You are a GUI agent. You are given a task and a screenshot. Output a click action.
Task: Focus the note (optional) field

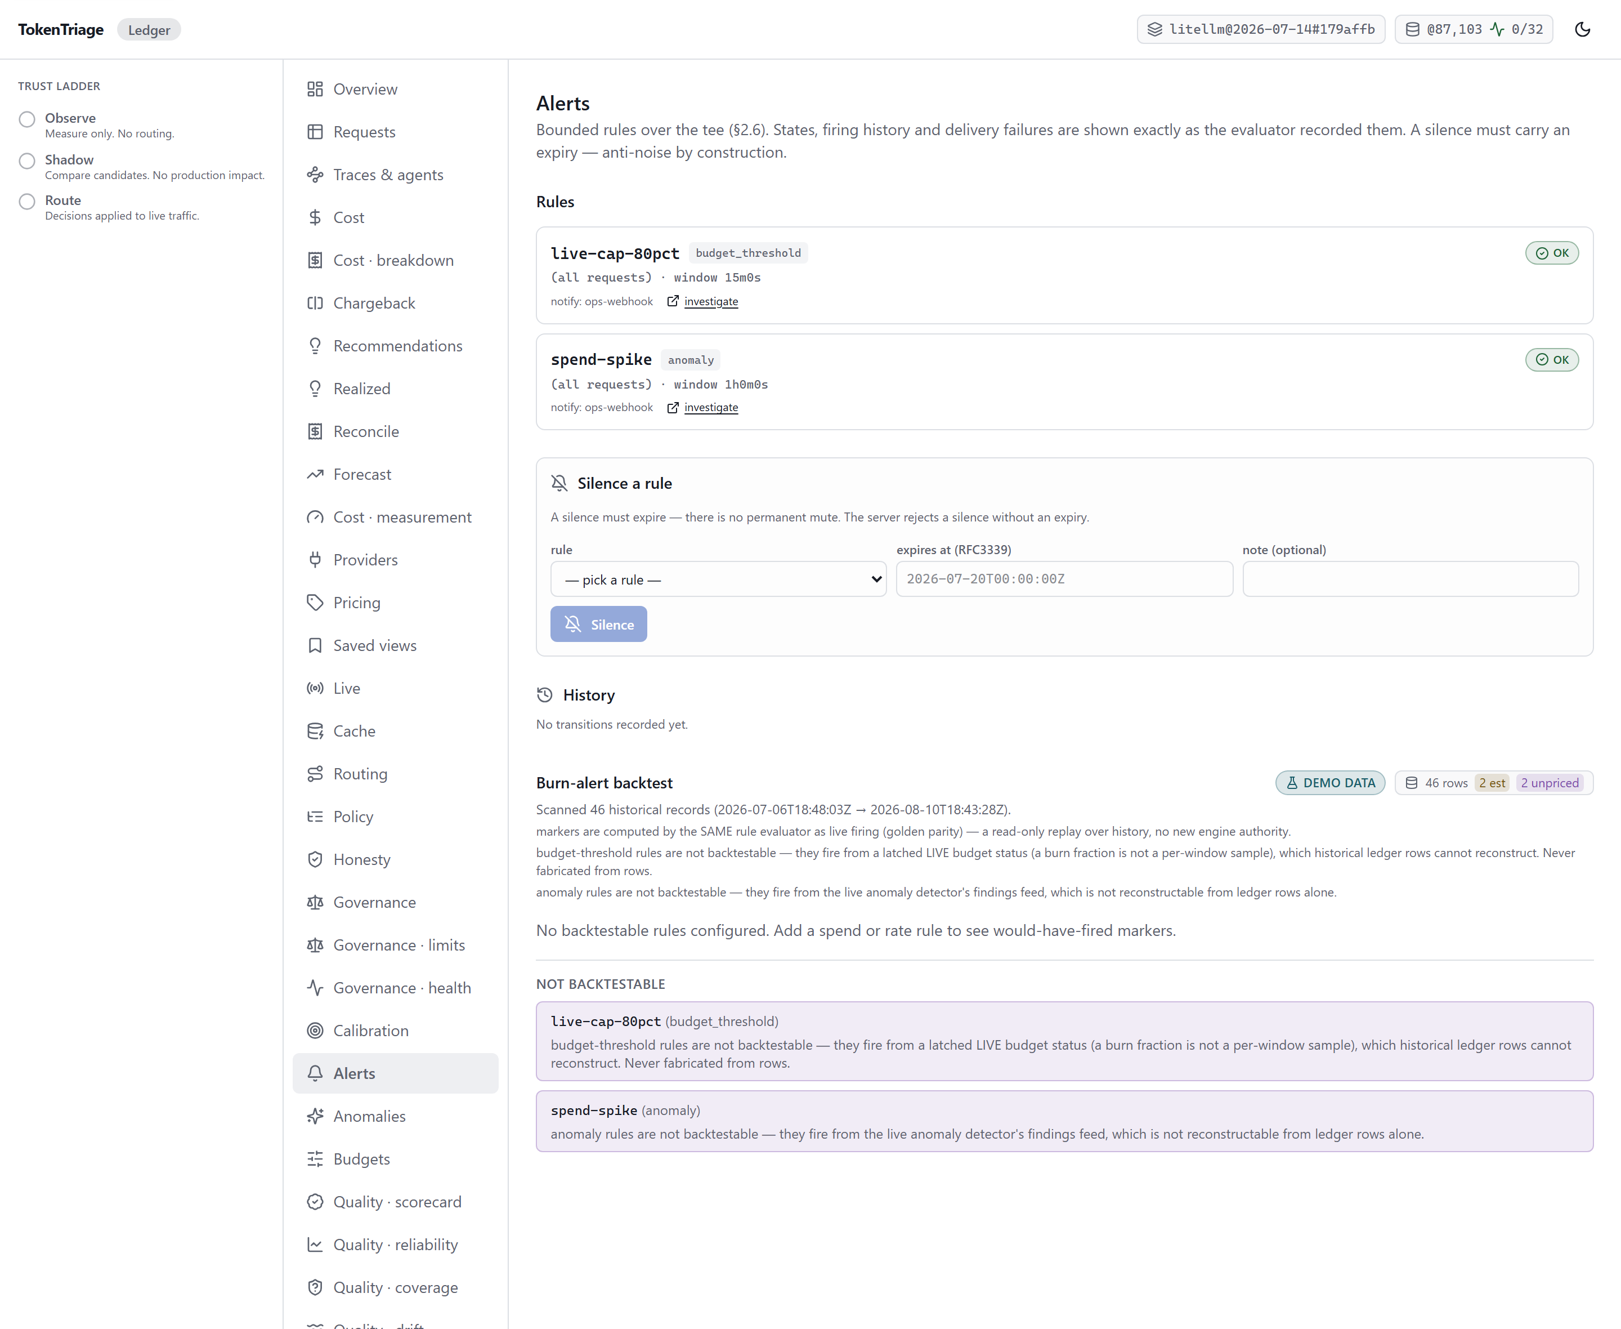(x=1410, y=579)
